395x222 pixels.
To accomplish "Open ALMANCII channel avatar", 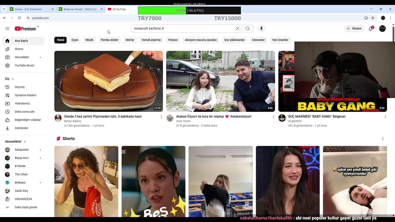I will tap(282, 118).
